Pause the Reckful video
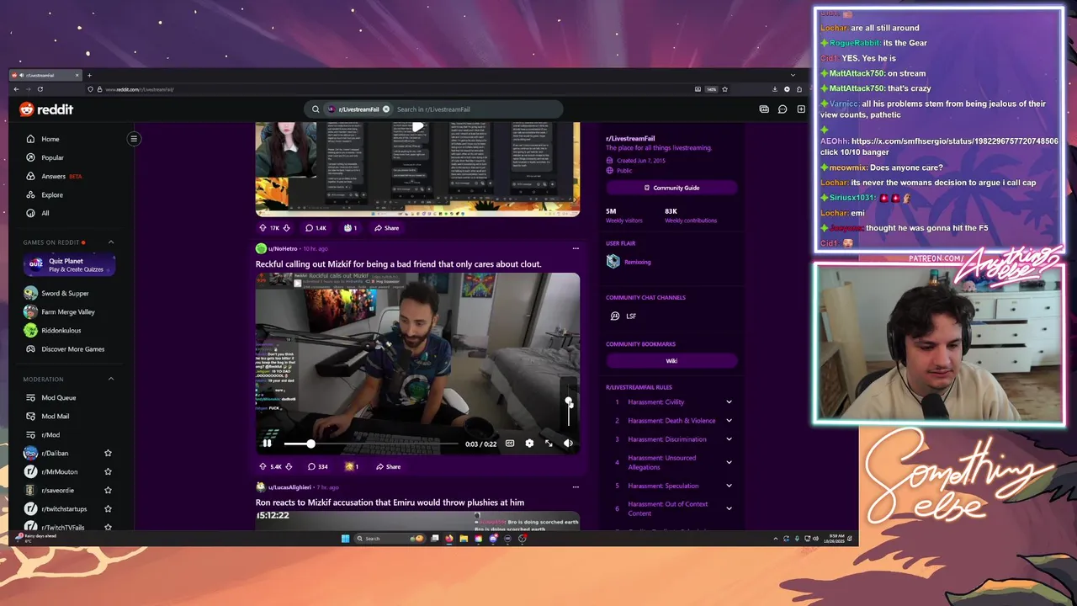Screen dimensions: 1077x606 (x=267, y=444)
